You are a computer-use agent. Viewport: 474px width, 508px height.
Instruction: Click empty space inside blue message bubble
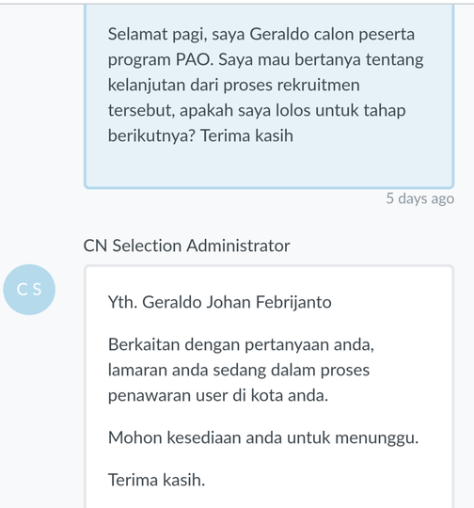point(269,167)
